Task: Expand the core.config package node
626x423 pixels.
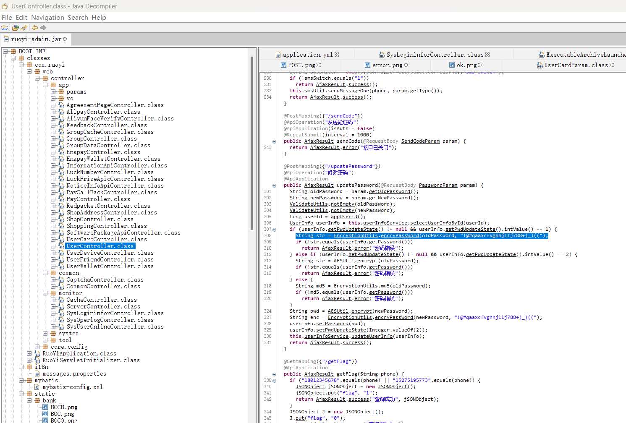Action: pyautogui.click(x=37, y=347)
